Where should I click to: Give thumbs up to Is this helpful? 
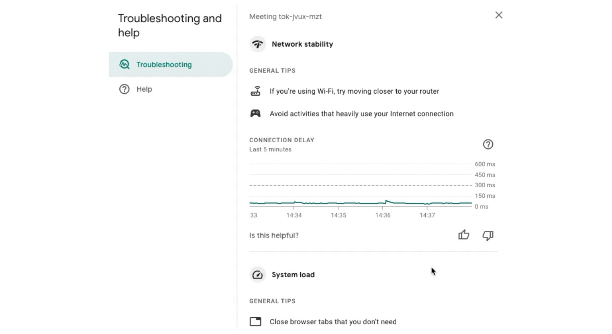tap(464, 235)
